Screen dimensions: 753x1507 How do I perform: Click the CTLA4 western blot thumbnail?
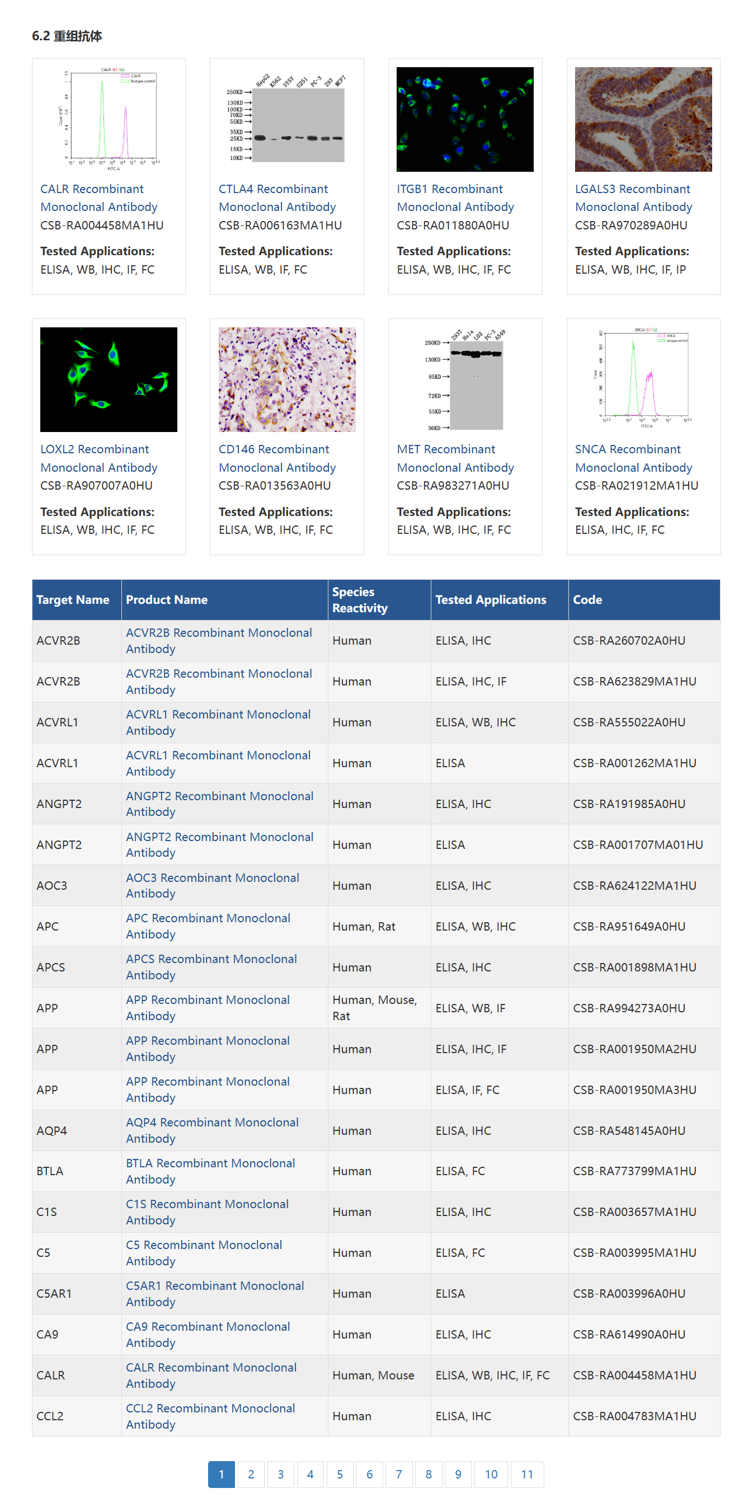(x=286, y=119)
